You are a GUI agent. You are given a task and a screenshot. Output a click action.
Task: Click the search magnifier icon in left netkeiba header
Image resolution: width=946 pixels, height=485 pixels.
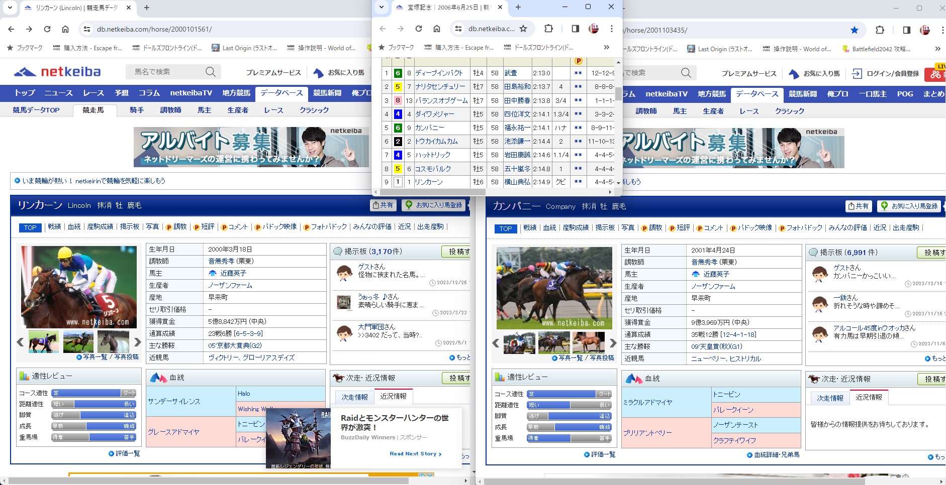pos(210,72)
